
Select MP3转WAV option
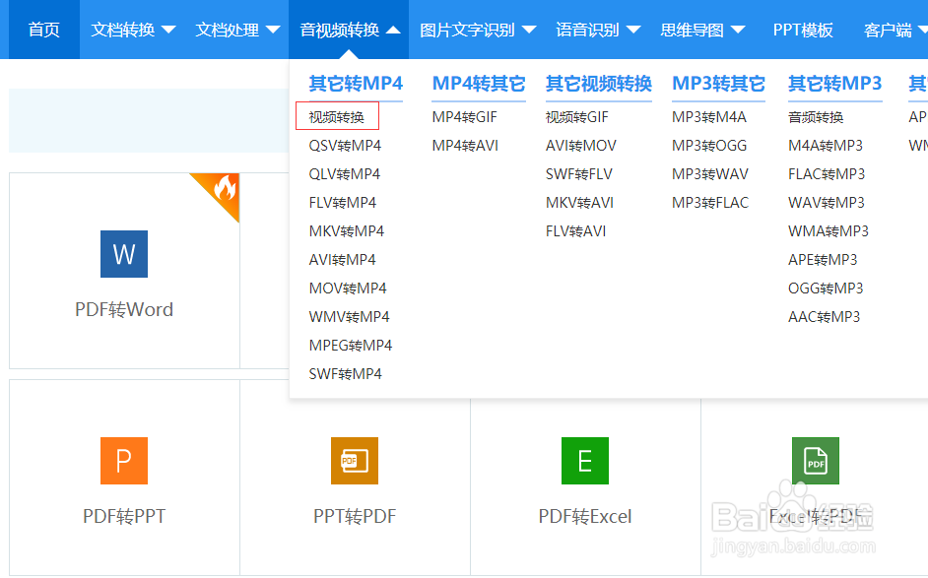click(710, 174)
